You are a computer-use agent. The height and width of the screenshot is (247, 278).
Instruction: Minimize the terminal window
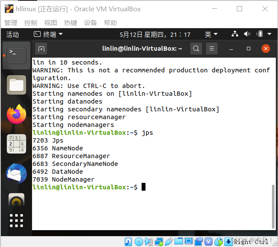click(x=231, y=49)
